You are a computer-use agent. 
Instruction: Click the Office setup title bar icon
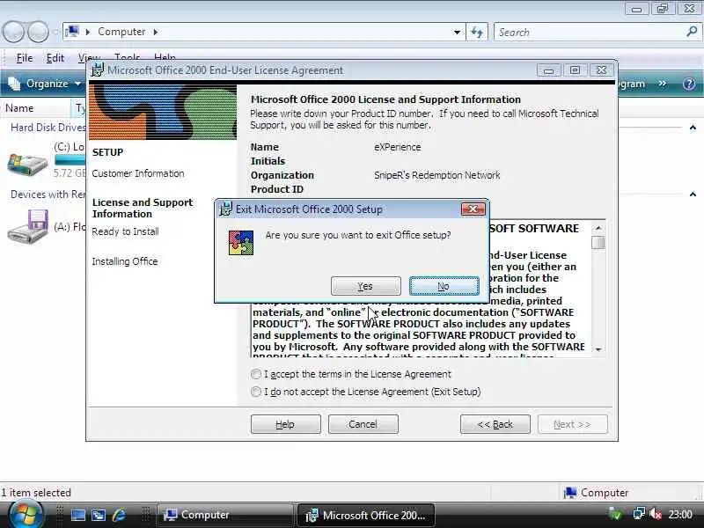pyautogui.click(x=97, y=70)
